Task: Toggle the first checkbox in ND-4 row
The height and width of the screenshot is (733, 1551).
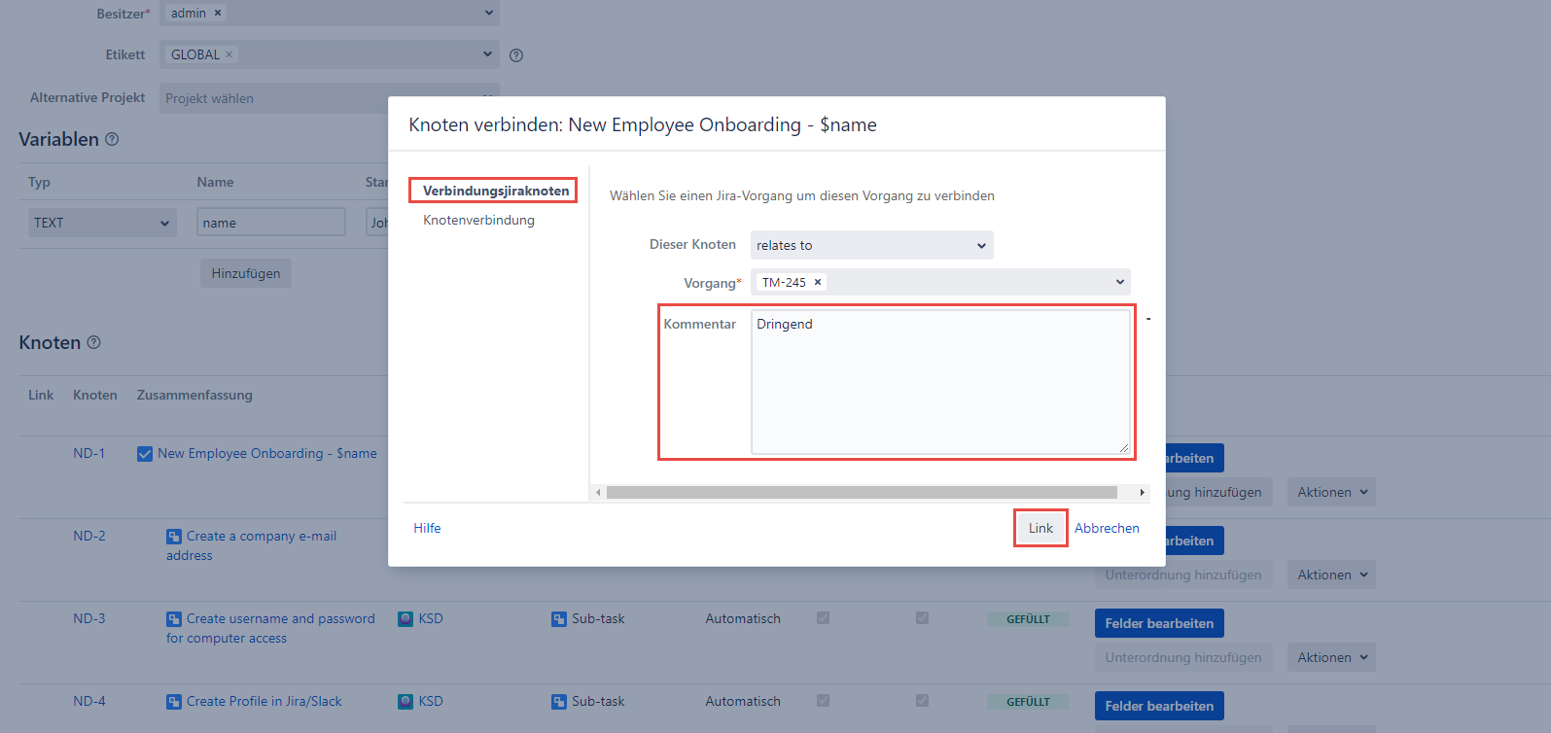Action: [823, 701]
